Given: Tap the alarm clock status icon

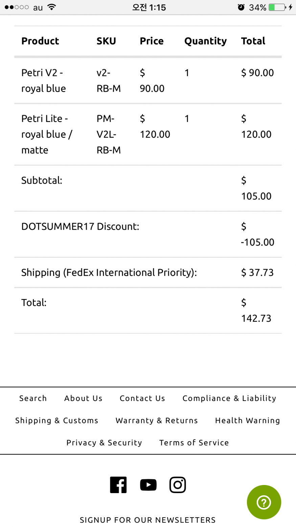Looking at the screenshot, I should point(241,7).
